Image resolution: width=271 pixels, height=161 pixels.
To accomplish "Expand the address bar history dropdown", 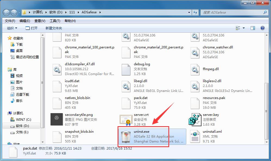I will tap(189, 13).
